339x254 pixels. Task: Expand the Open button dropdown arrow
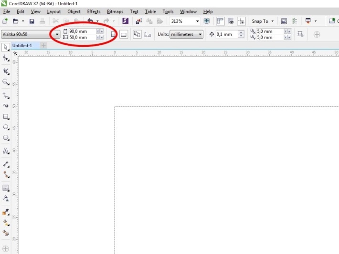23,21
